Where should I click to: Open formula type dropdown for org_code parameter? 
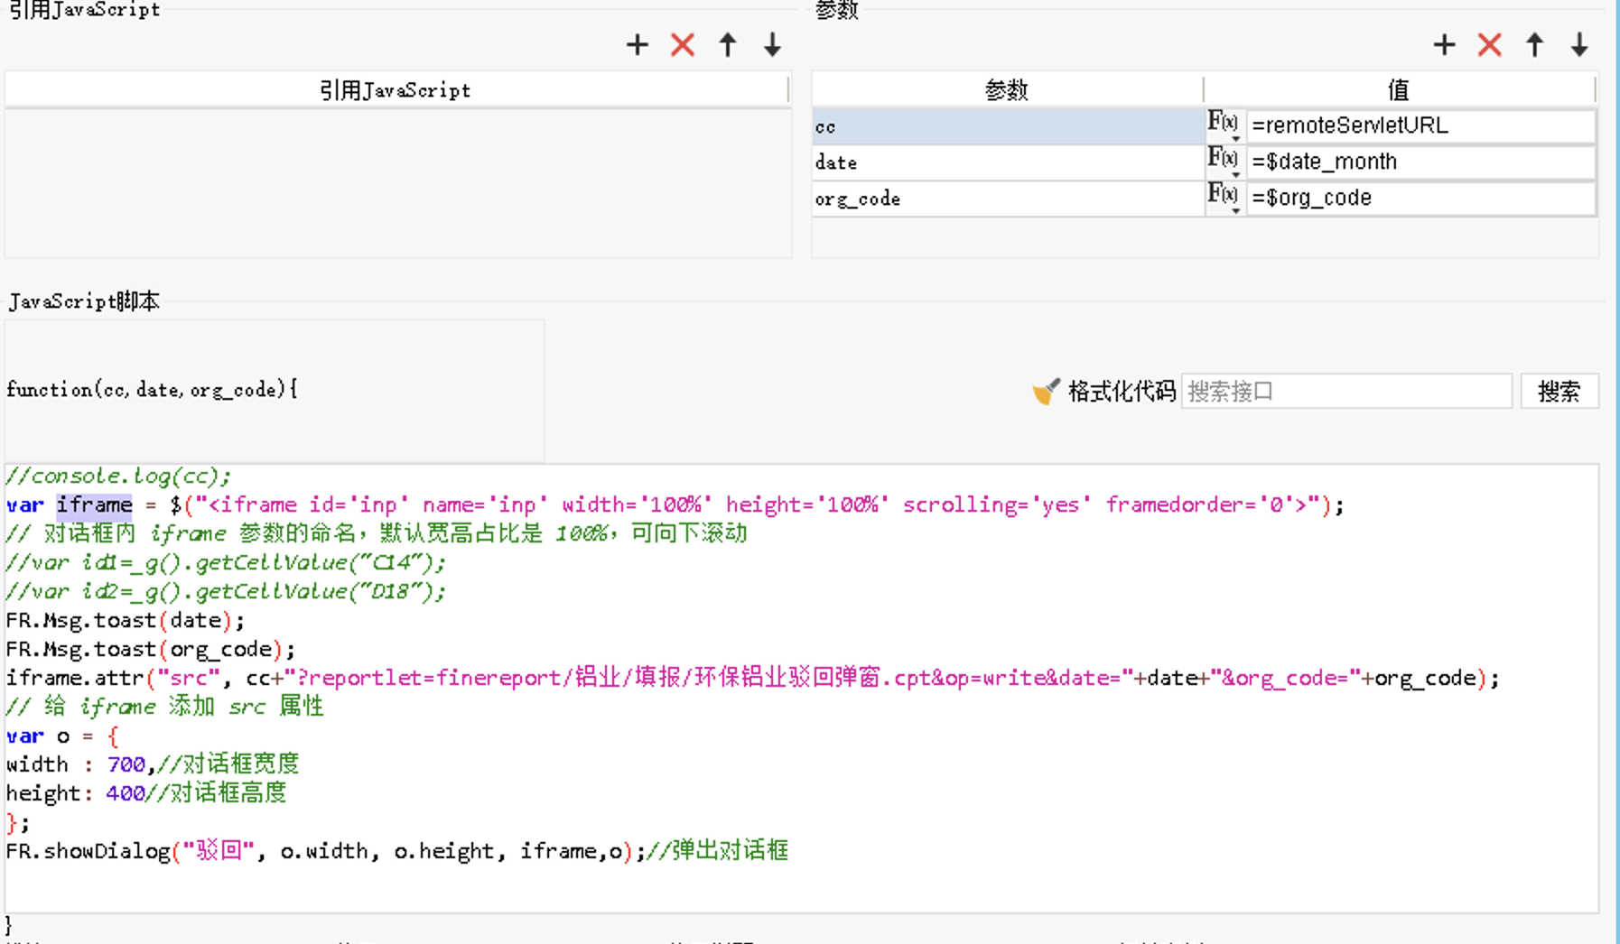tap(1224, 198)
